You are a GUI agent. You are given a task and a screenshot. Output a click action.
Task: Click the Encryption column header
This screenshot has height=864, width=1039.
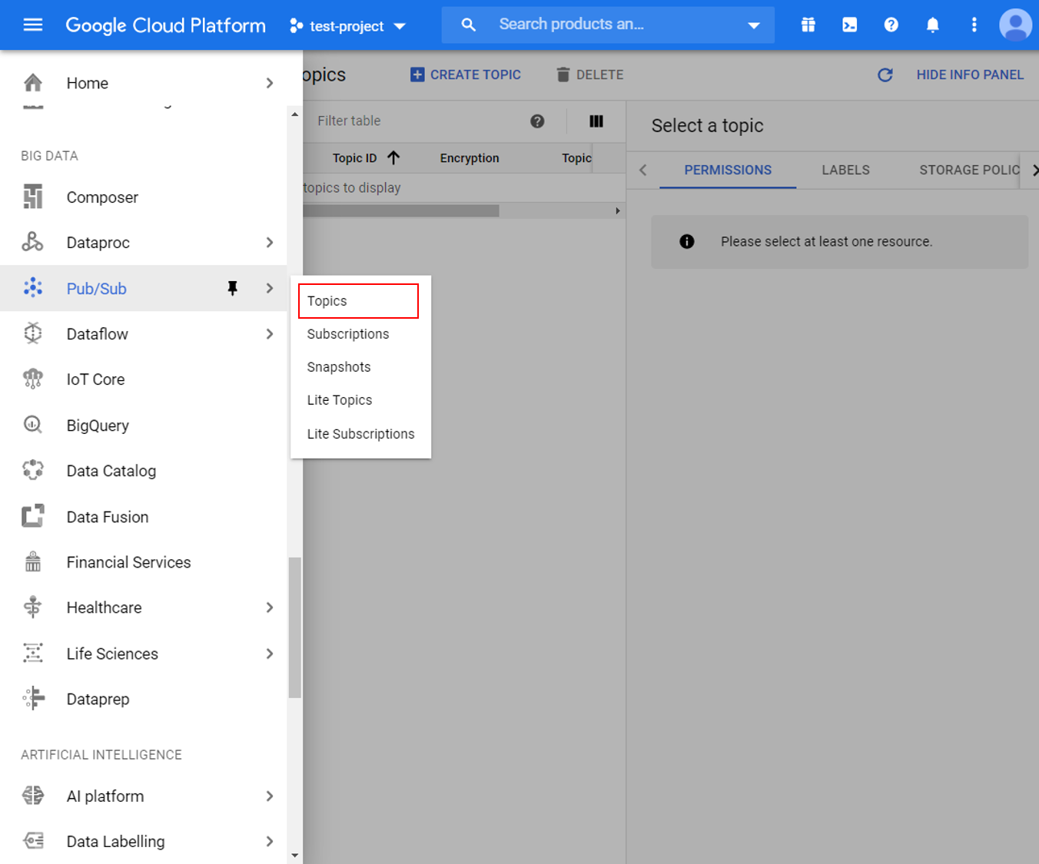pyautogui.click(x=470, y=157)
